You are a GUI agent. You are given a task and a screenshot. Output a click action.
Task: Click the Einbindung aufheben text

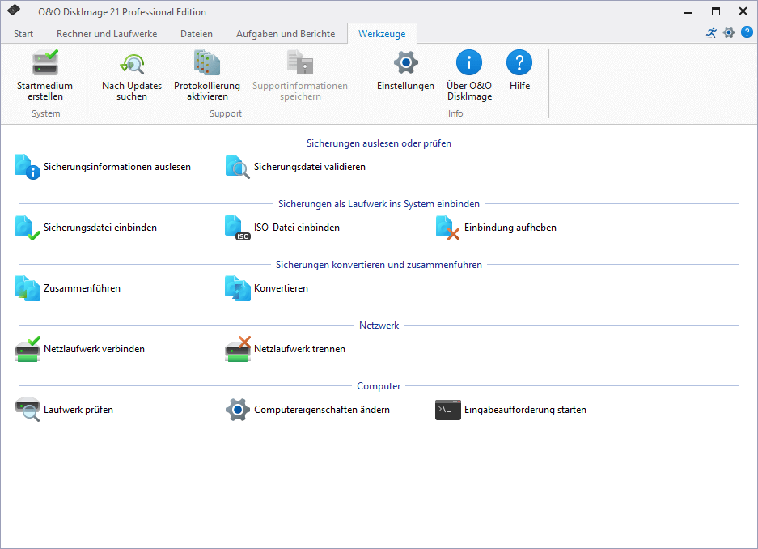510,228
